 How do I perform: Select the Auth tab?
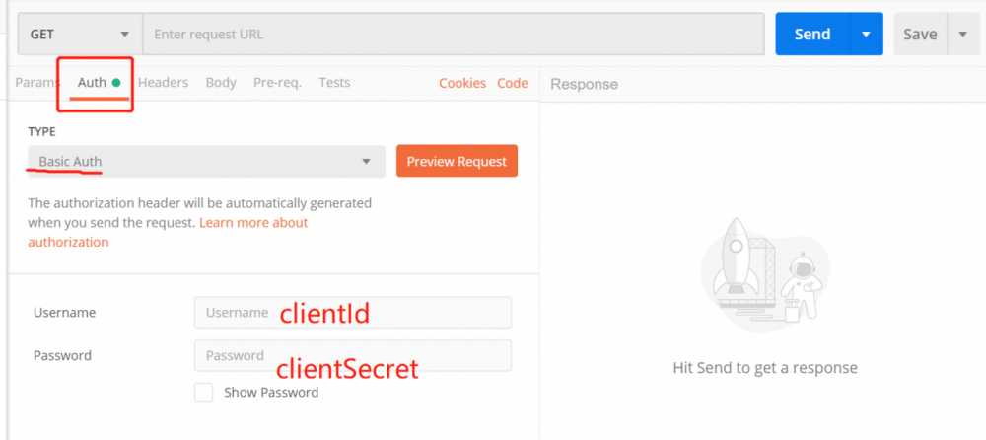coord(93,83)
